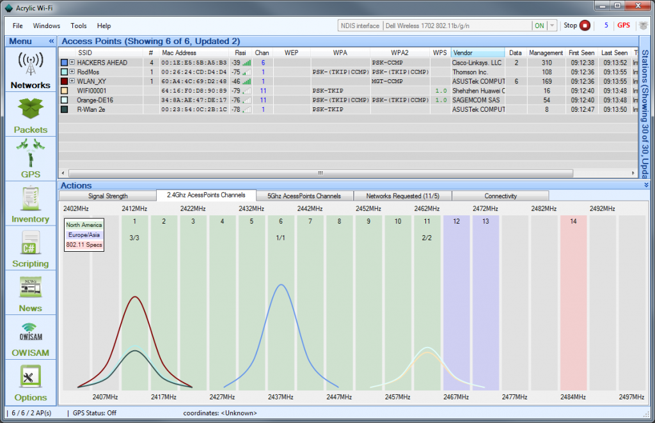
Task: Switch to 5Ghz AccessPoints Channels tab
Action: [303, 196]
